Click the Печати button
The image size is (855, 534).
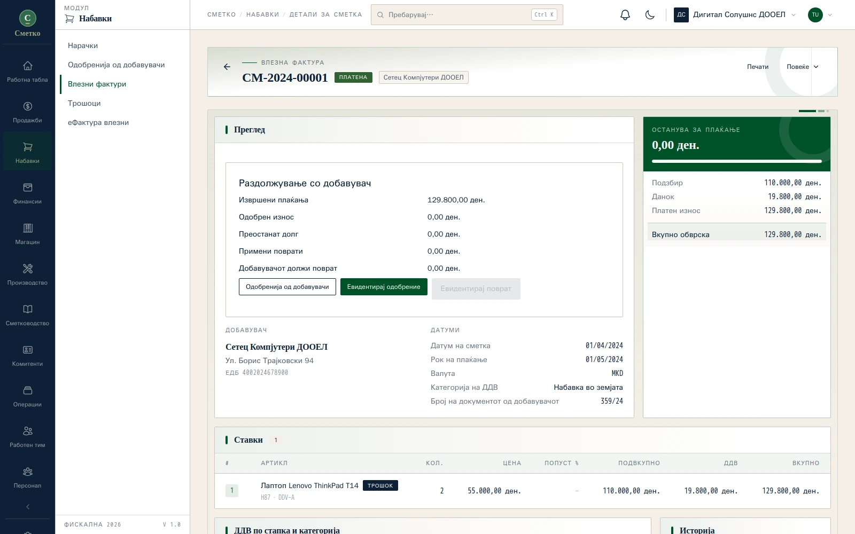coord(758,67)
